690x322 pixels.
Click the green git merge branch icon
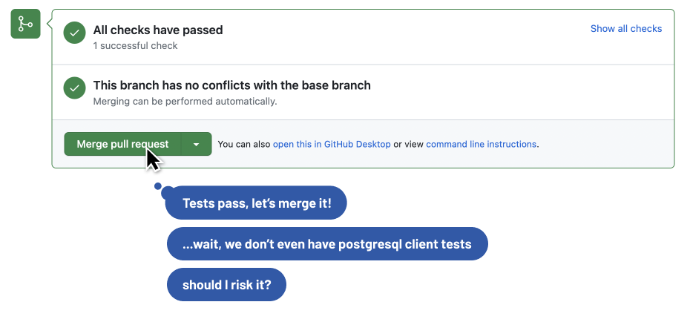pyautogui.click(x=25, y=24)
